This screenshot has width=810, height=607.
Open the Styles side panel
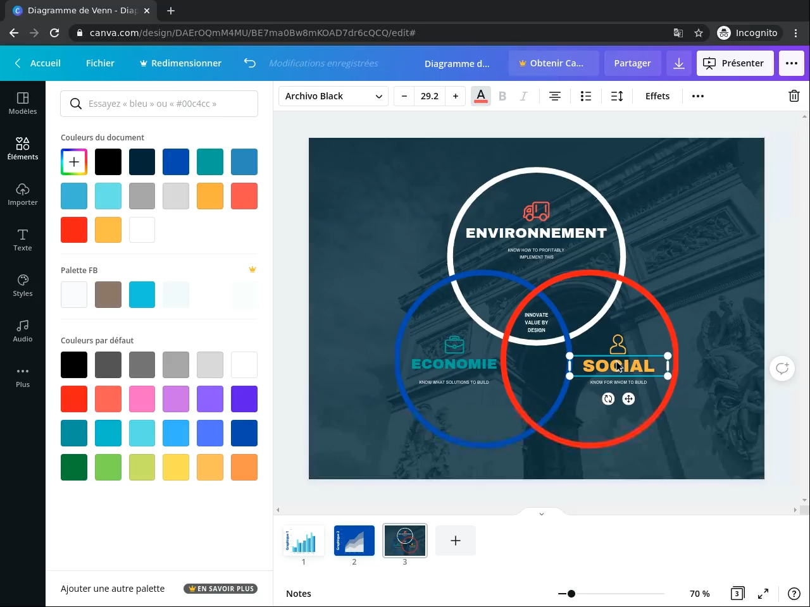(23, 285)
